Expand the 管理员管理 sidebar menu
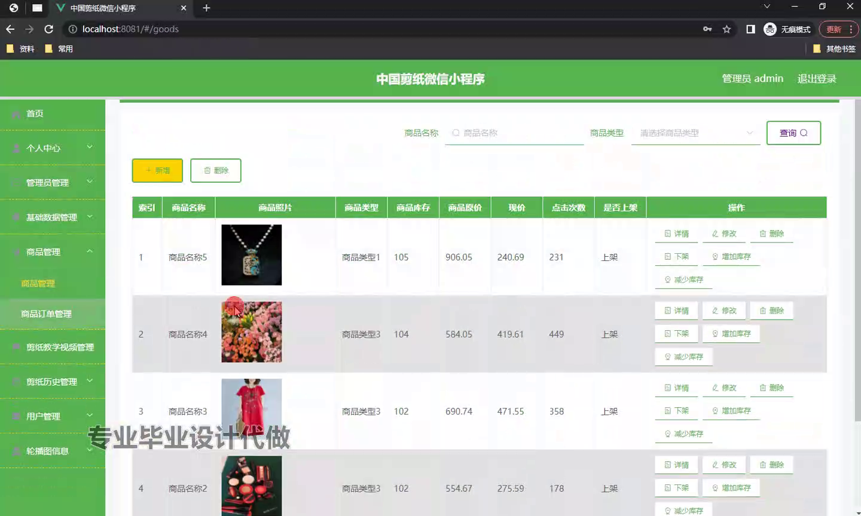861x516 pixels. tap(53, 182)
